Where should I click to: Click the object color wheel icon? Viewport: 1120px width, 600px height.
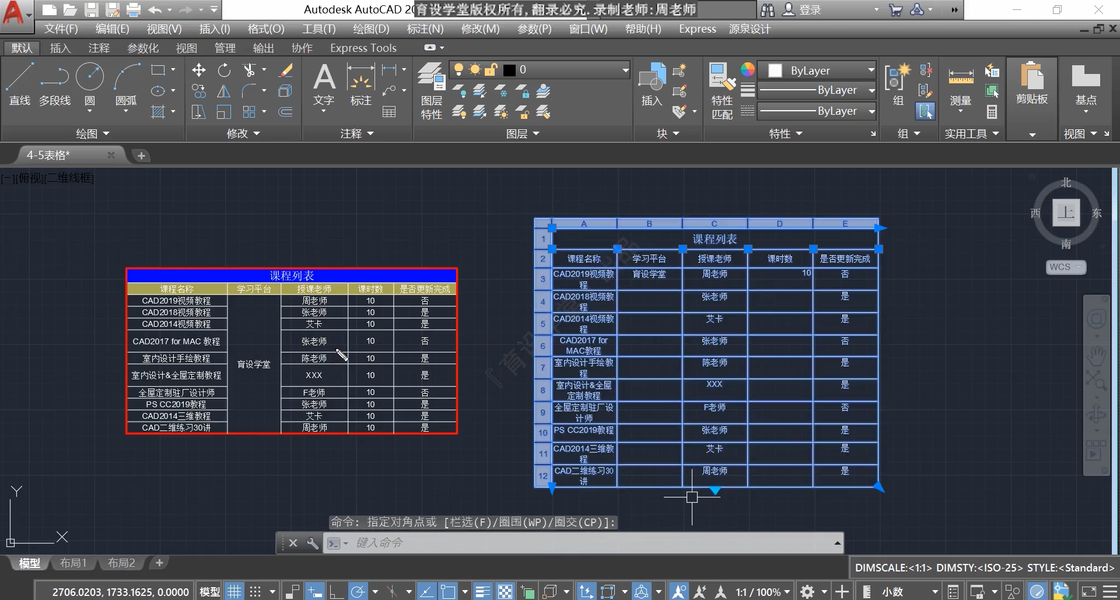[x=748, y=70]
